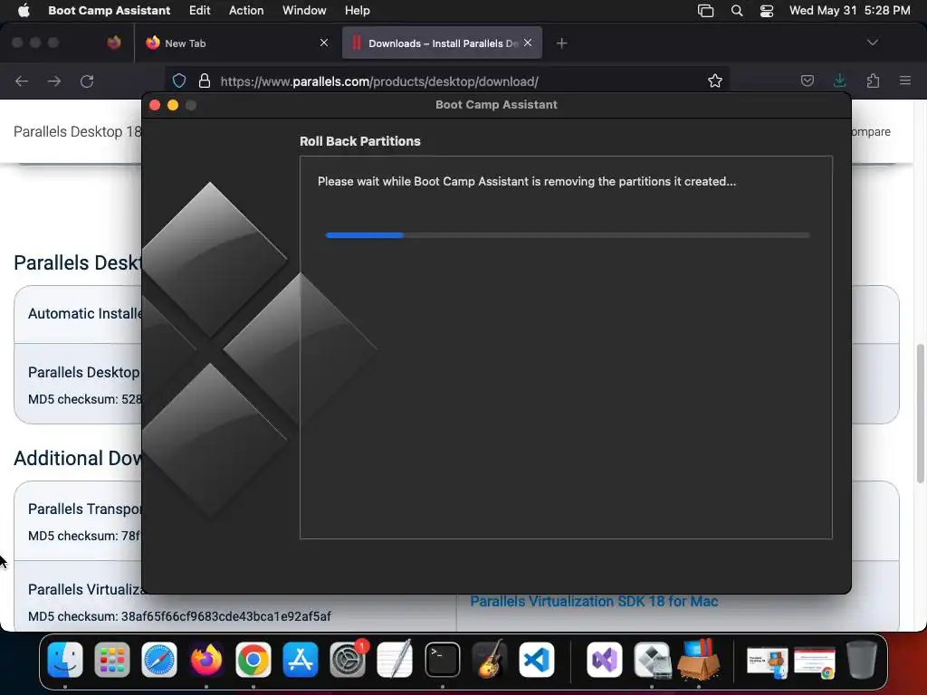
Task: Open Spotlight search in menu bar
Action: click(x=737, y=11)
